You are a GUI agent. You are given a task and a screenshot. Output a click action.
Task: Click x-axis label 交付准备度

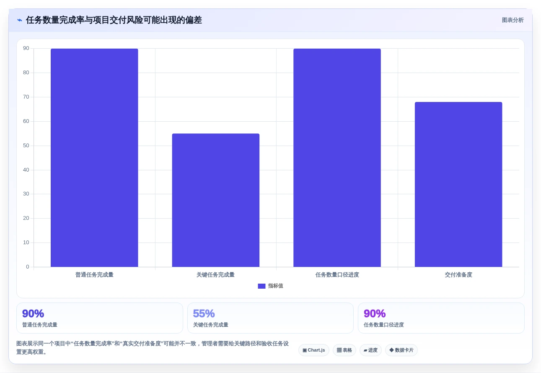(458, 275)
